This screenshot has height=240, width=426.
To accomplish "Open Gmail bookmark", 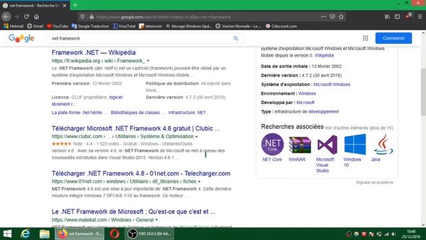I will tap(35, 26).
